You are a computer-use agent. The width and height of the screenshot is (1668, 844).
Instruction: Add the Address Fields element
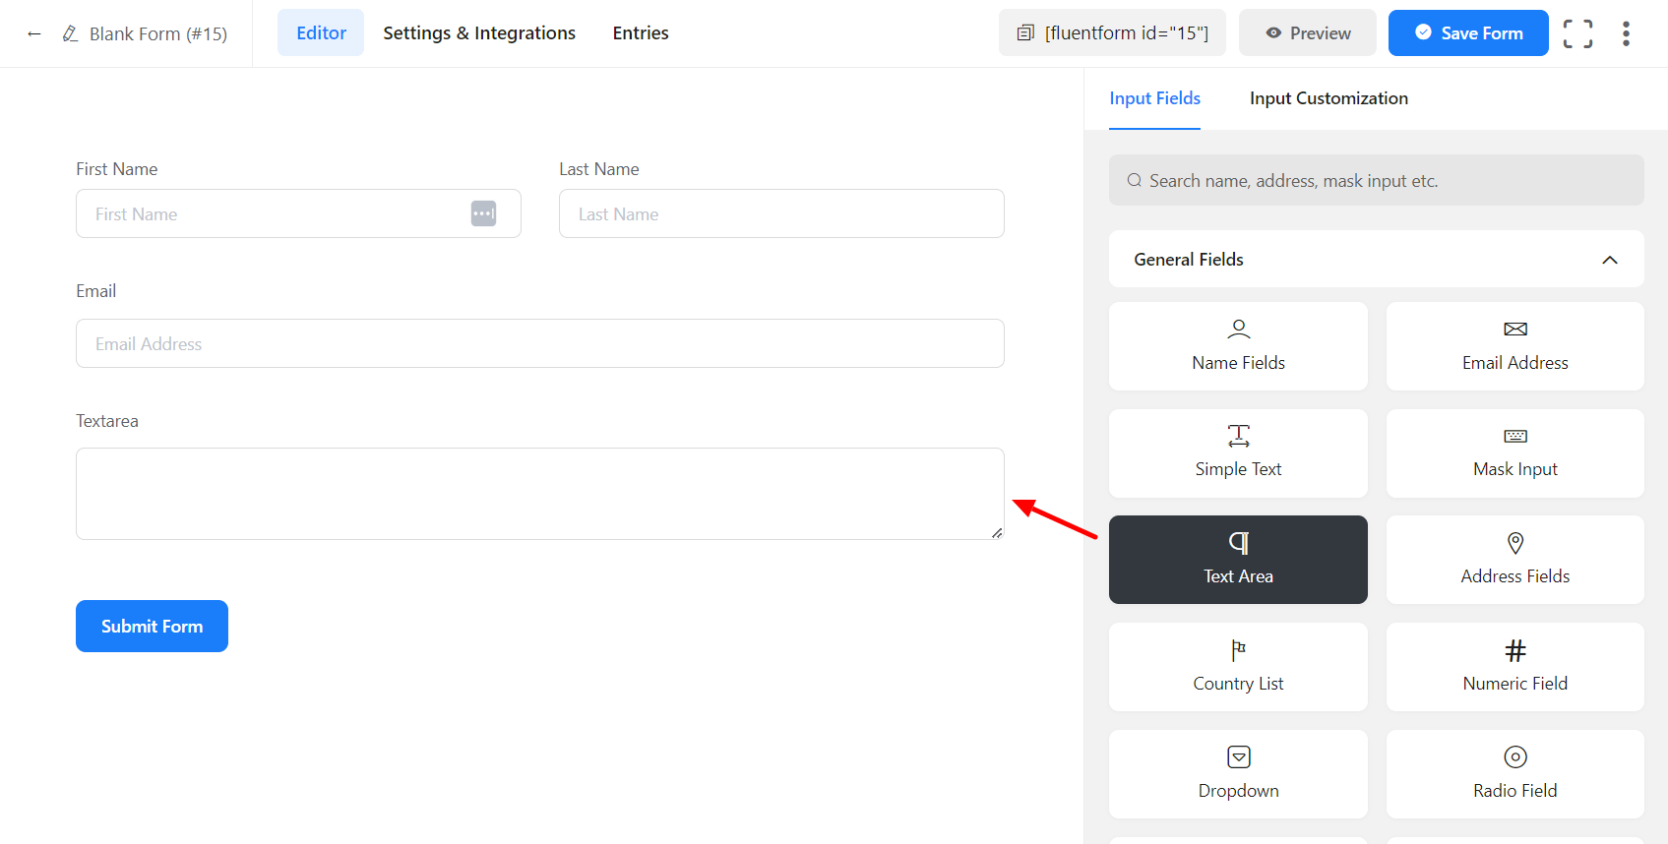point(1514,560)
